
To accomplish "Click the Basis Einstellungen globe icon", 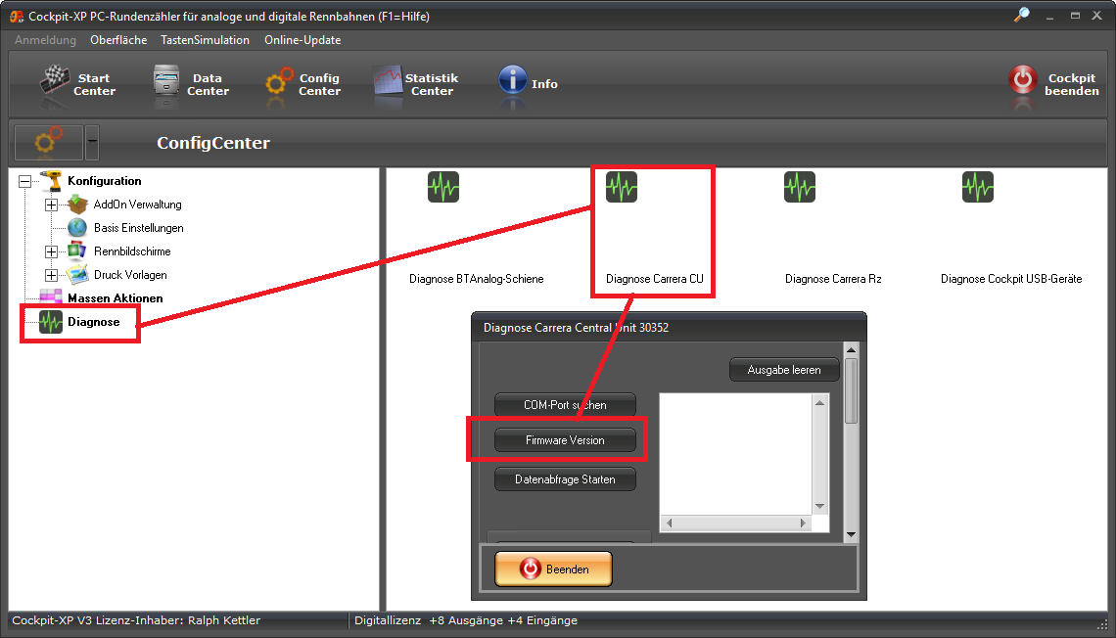I will tap(77, 228).
